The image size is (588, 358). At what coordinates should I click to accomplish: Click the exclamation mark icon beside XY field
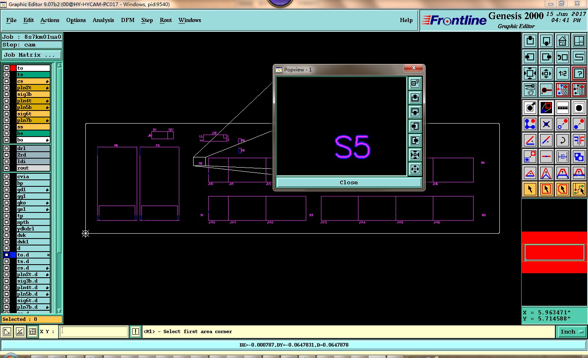[x=136, y=331]
